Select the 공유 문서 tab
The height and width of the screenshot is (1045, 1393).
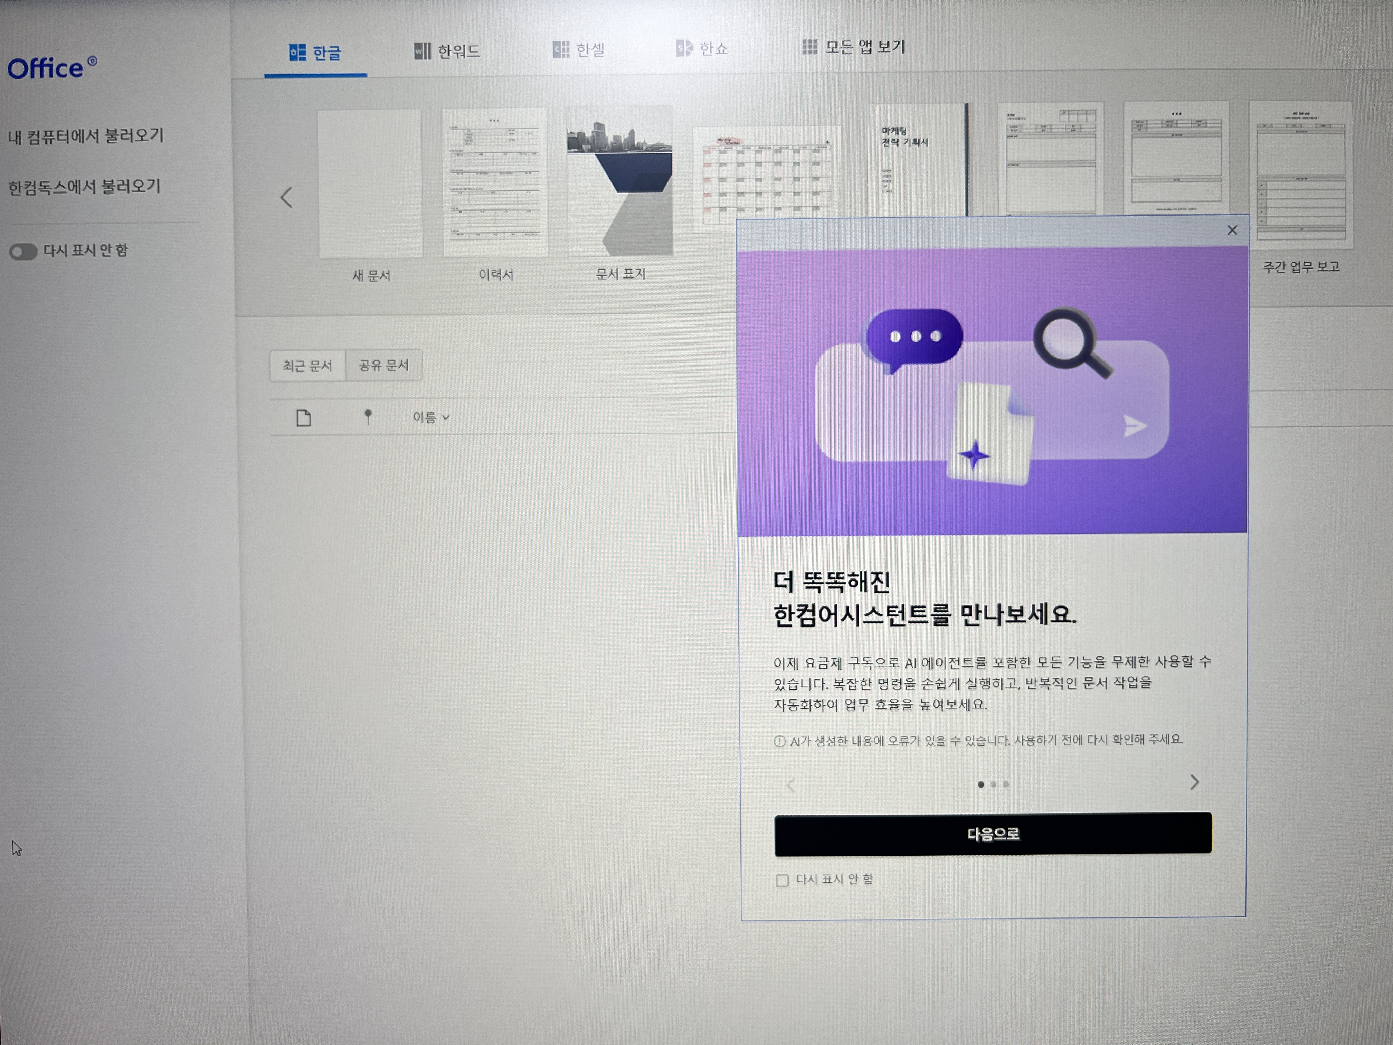click(x=384, y=365)
